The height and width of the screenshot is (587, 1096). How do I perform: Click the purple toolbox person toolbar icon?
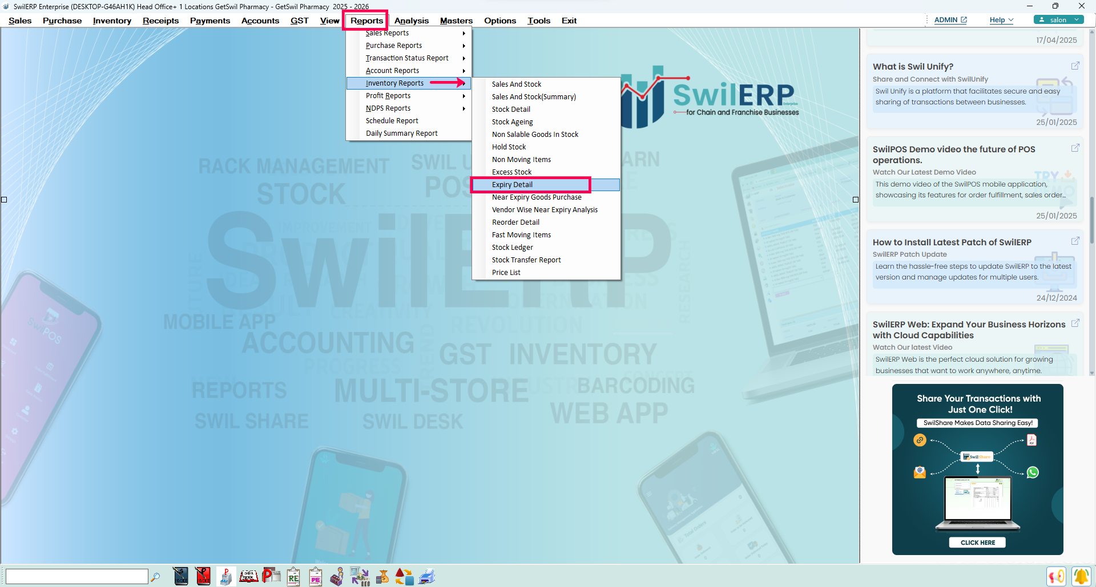337,576
